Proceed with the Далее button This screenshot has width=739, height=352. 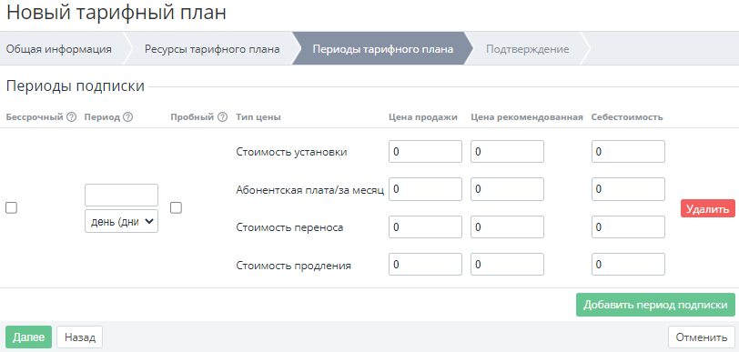click(x=29, y=337)
